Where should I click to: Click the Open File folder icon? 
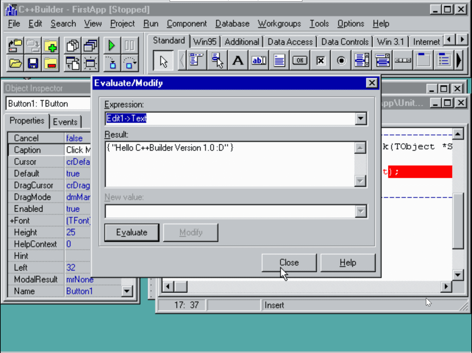point(15,63)
